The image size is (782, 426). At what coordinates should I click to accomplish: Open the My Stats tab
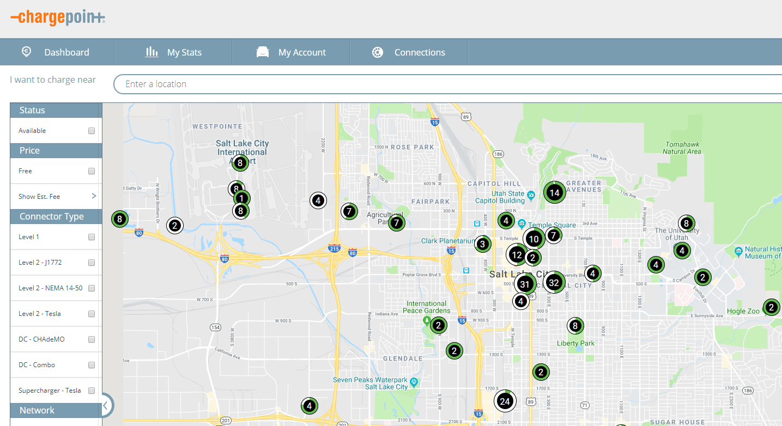click(173, 52)
